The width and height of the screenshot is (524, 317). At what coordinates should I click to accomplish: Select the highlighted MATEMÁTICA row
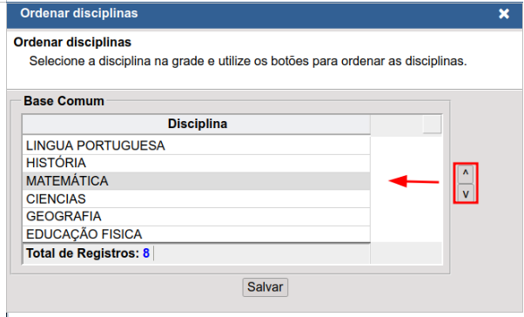pos(197,181)
